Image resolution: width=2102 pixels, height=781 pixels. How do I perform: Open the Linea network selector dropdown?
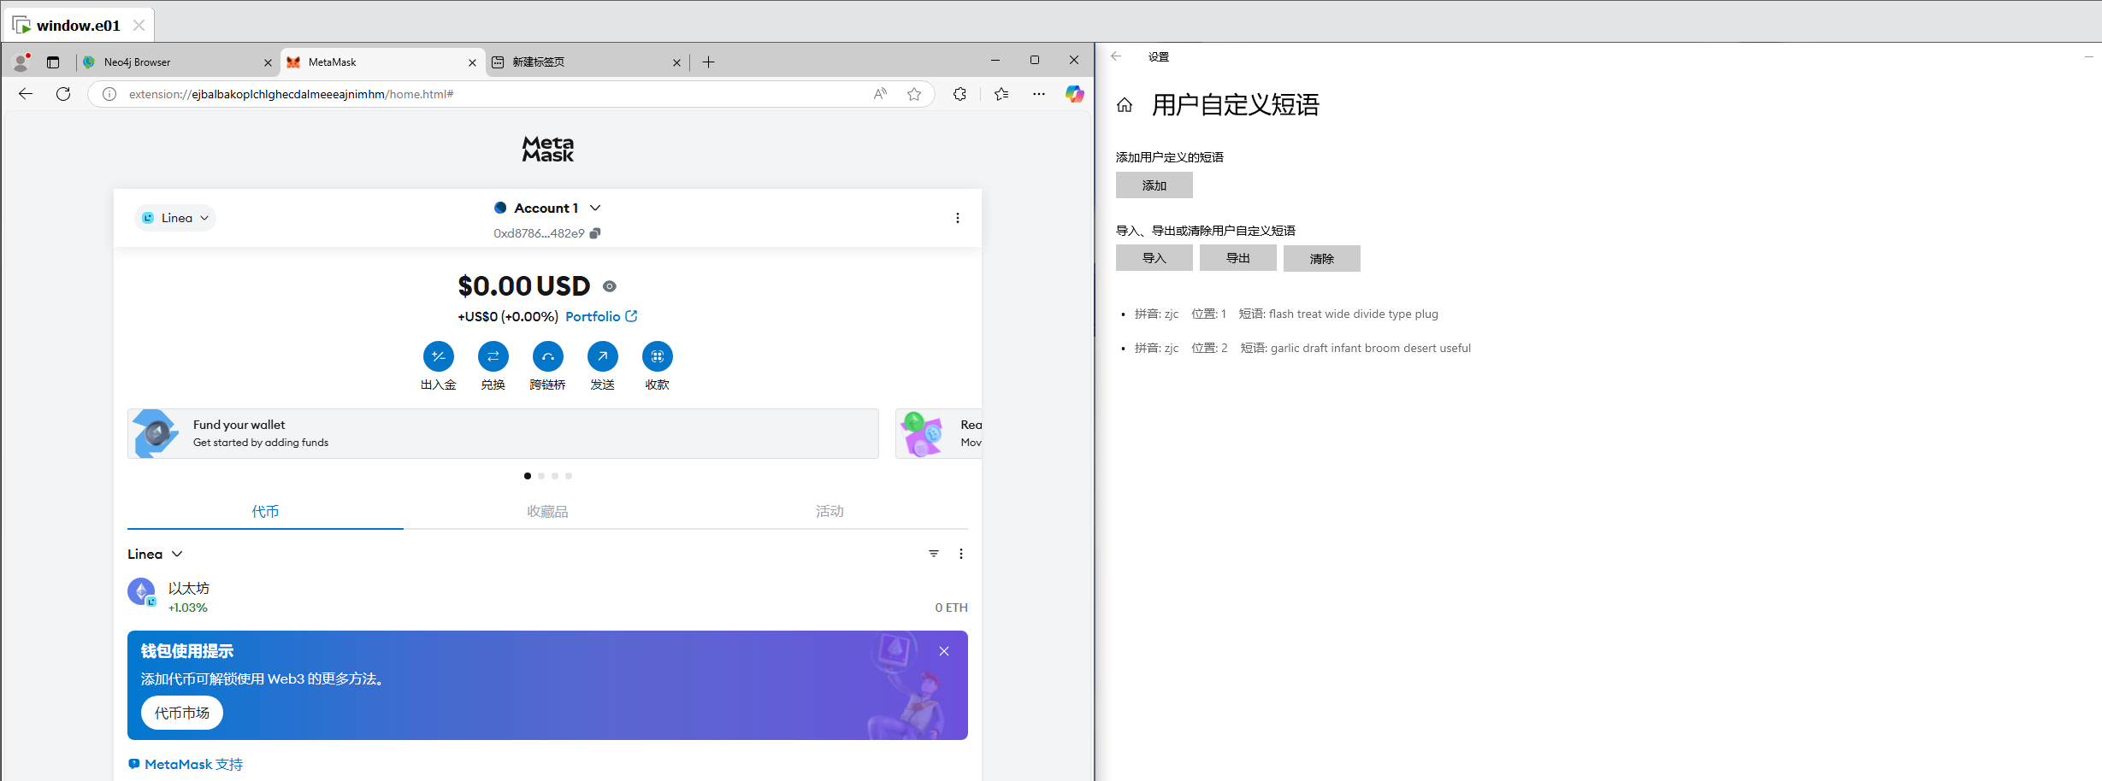[x=175, y=218]
